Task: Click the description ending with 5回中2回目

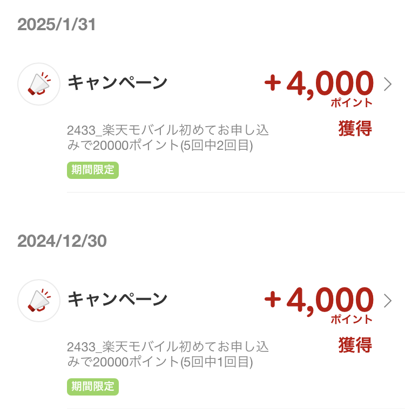Action: pyautogui.click(x=168, y=138)
